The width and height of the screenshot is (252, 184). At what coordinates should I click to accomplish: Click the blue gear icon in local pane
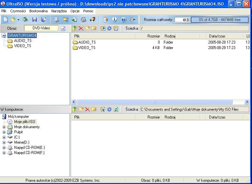tap(109, 109)
